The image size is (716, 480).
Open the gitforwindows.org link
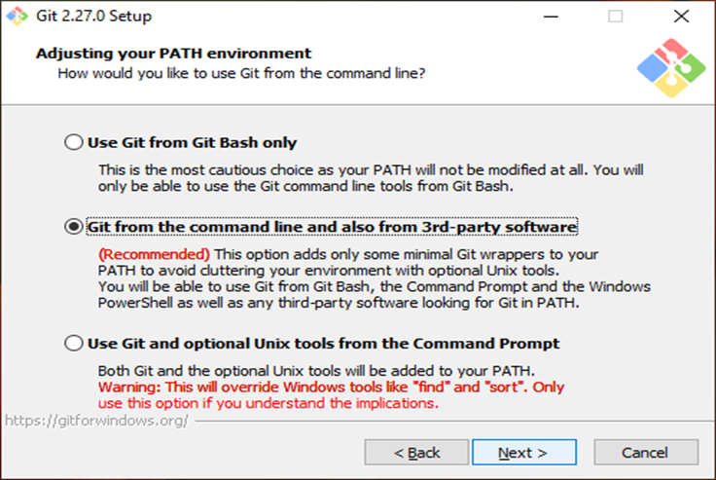coord(92,421)
